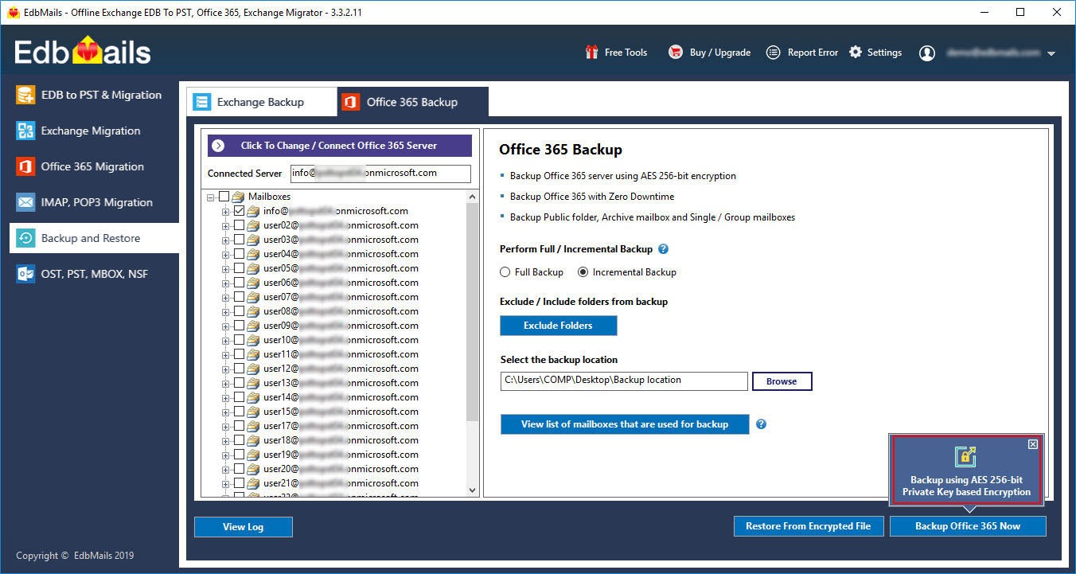The image size is (1076, 574).
Task: Open the account dropdown arrow
Action: (1051, 54)
